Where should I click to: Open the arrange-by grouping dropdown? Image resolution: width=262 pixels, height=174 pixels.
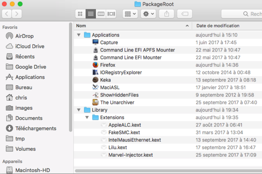(x=130, y=14)
